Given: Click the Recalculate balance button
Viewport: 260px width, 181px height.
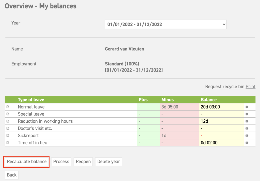Looking at the screenshot, I should coord(26,161).
